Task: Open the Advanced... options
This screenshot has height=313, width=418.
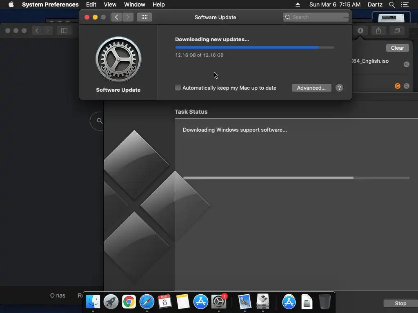Action: [x=311, y=88]
